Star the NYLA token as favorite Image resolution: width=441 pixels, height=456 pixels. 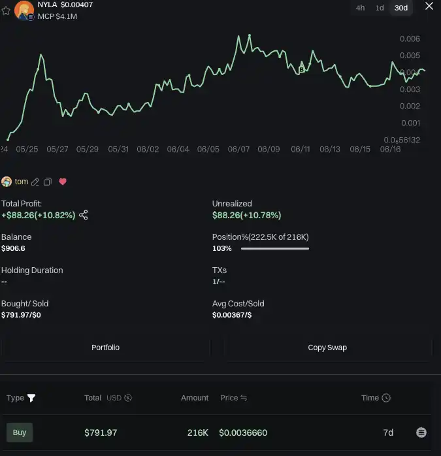click(x=6, y=11)
